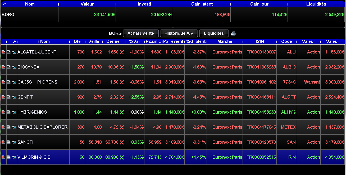Delete the METABOLIC EXPLORER row
Screen dimensions: 346x175
click(x=3, y=127)
